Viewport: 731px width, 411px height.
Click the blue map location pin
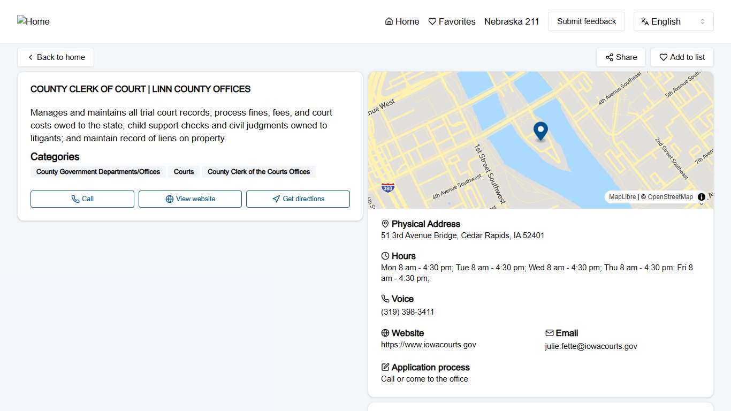pyautogui.click(x=540, y=130)
